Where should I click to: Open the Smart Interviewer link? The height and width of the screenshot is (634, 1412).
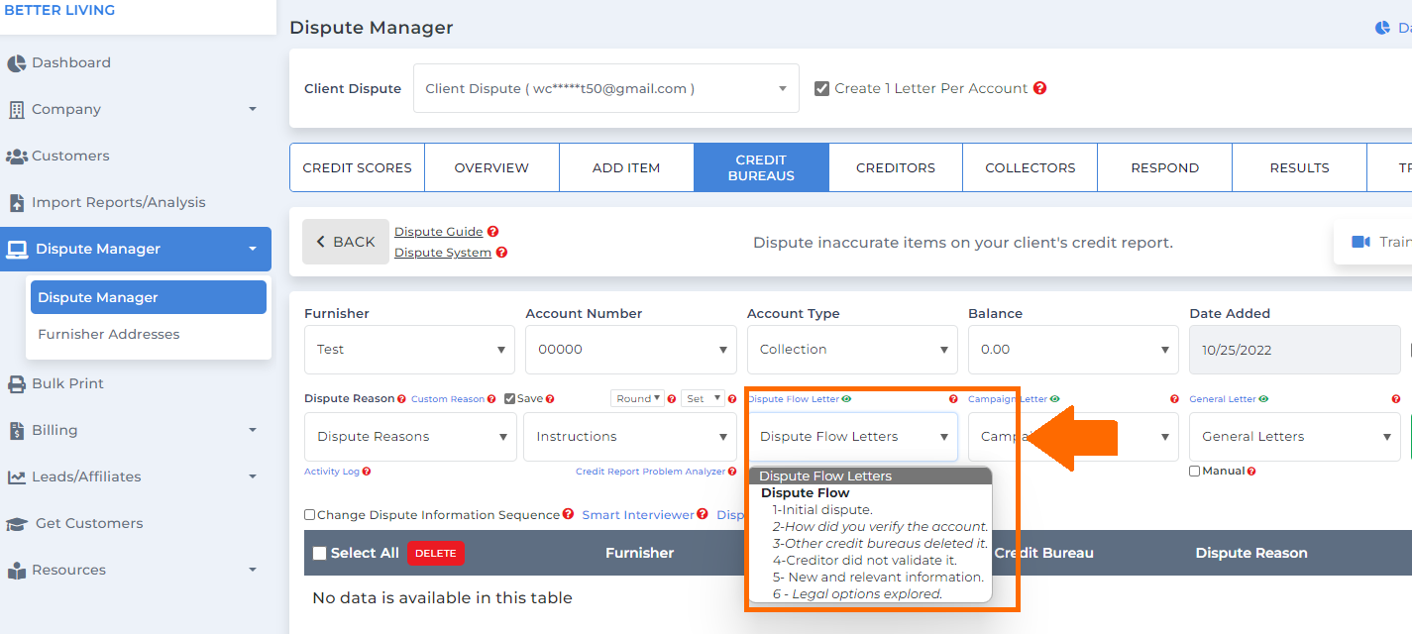coord(638,514)
